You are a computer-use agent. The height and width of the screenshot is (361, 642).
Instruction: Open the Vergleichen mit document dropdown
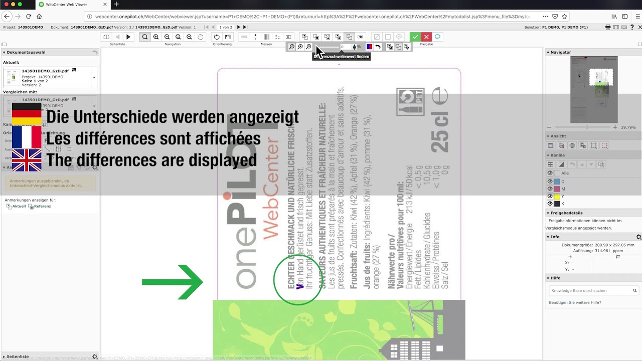click(94, 106)
